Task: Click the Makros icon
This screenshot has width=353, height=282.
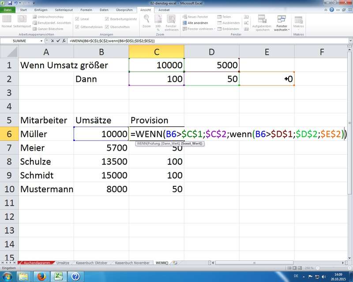Action: point(299,21)
